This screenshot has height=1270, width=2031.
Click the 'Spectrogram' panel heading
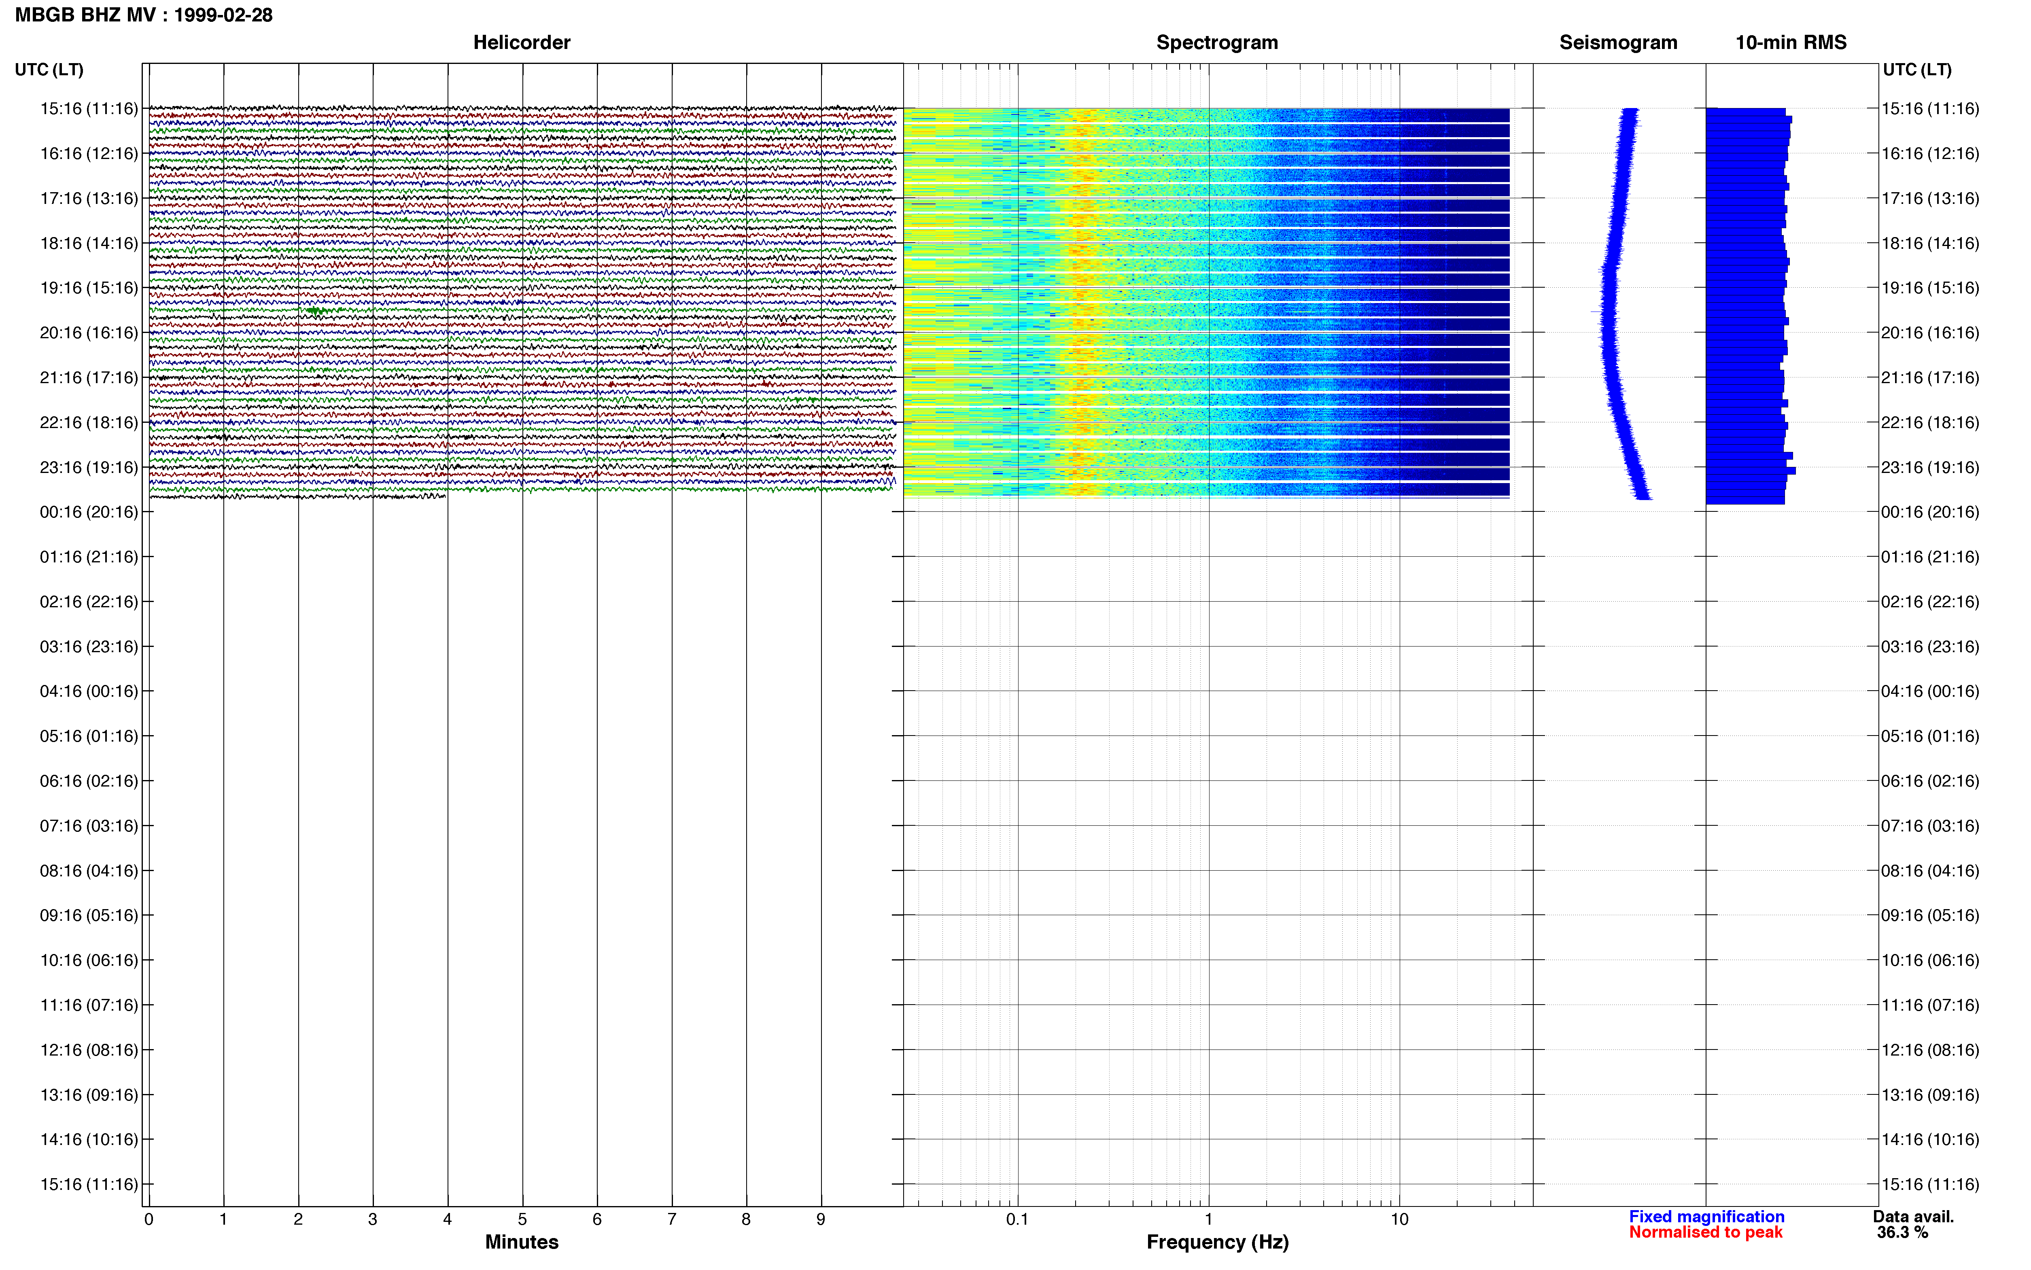pos(1217,43)
